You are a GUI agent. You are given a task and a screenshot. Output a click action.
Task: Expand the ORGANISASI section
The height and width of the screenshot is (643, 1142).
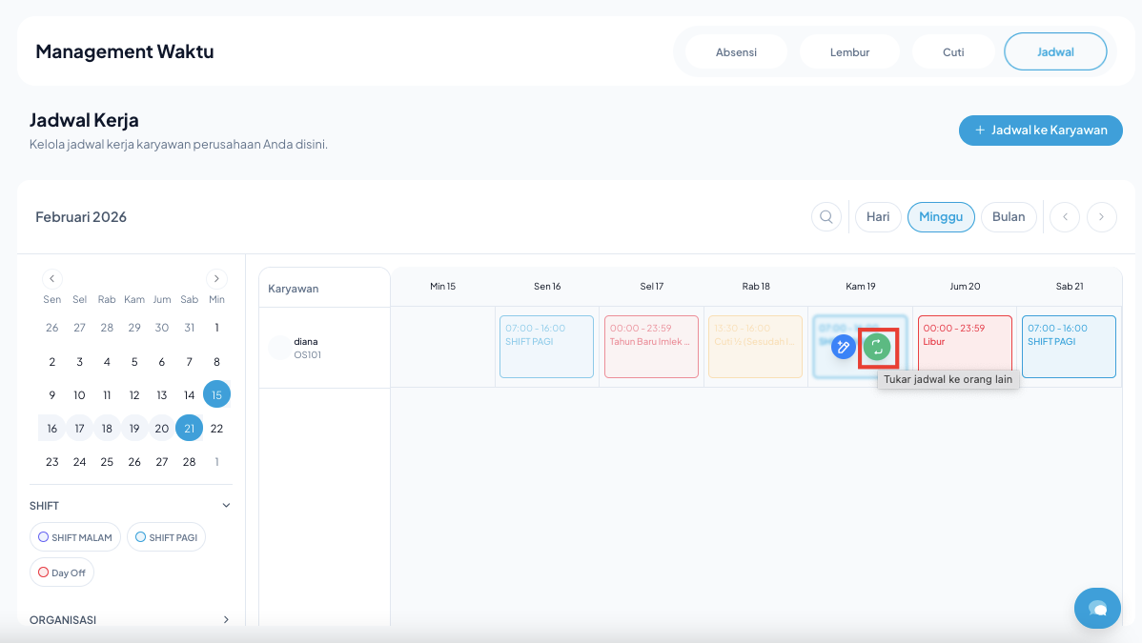(226, 619)
